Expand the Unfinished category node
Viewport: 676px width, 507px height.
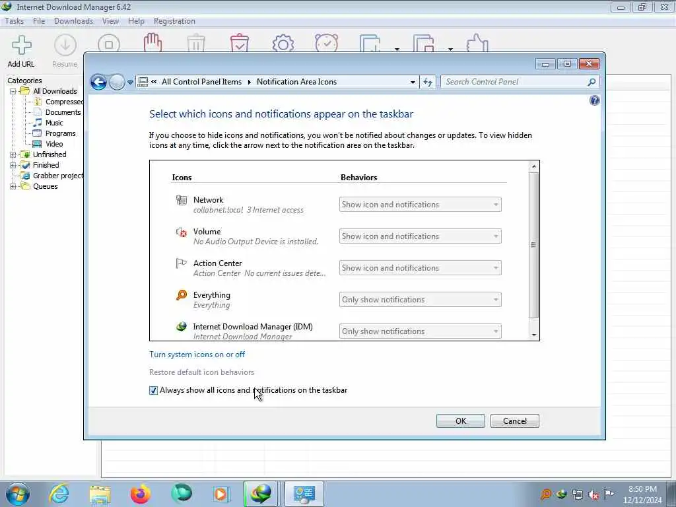pyautogui.click(x=13, y=154)
